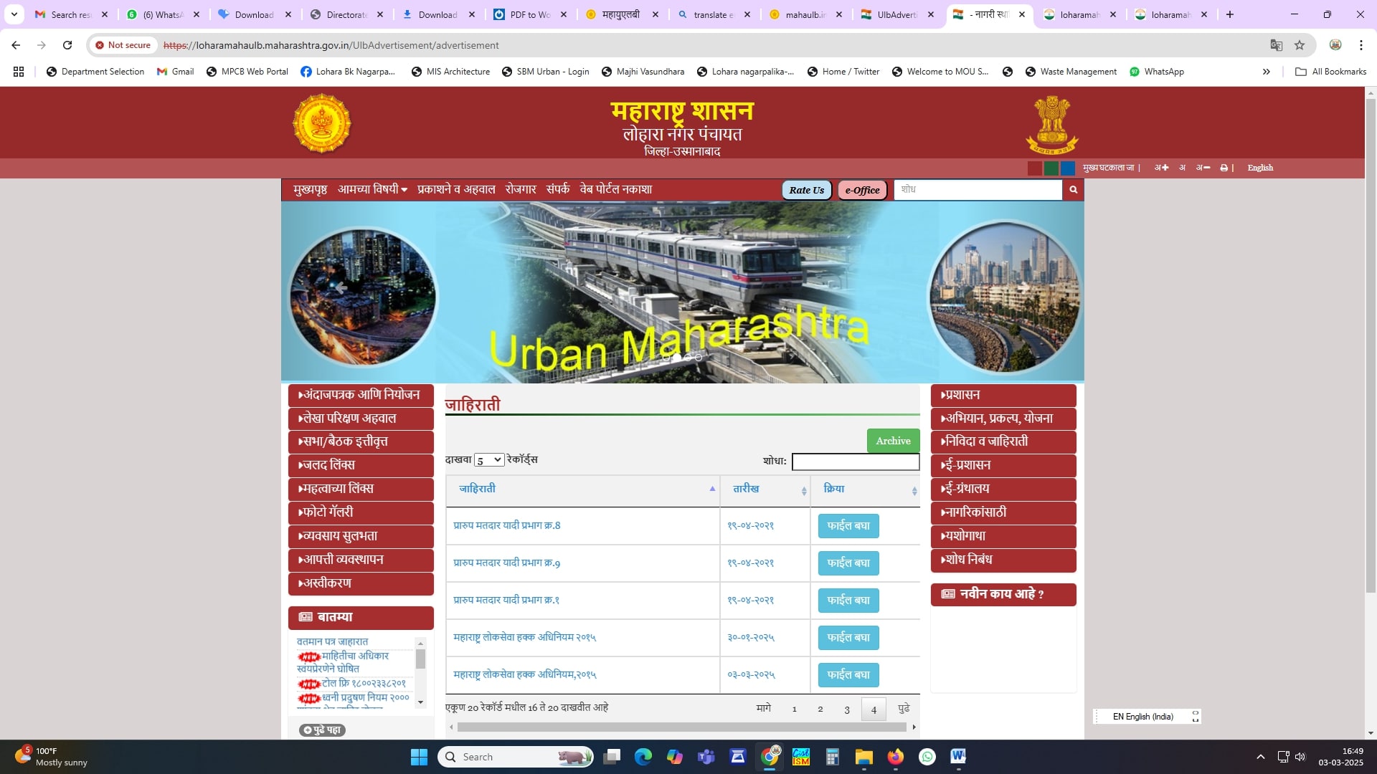Image resolution: width=1377 pixels, height=774 pixels.
Task: Go to pagination page 2
Action: tap(820, 709)
